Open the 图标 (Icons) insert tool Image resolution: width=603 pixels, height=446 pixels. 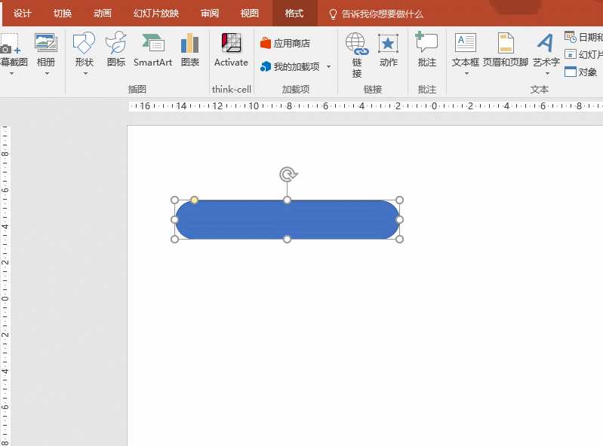tap(116, 50)
